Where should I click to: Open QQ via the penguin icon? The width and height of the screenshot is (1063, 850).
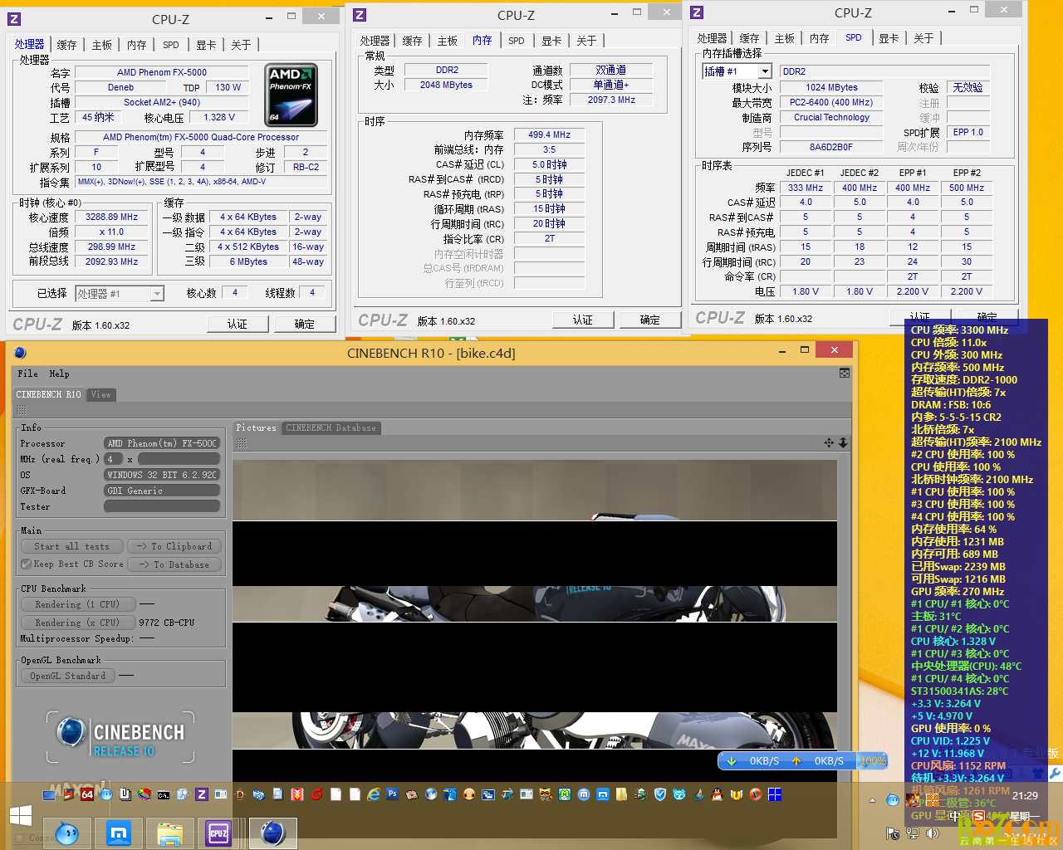pos(717,794)
